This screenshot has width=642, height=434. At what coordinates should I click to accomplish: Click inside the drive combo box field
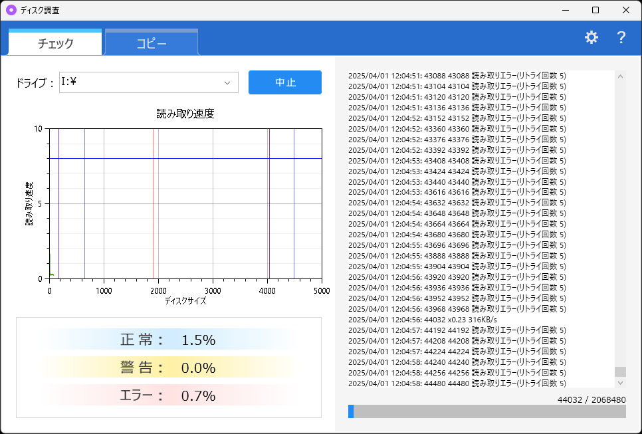(133, 82)
